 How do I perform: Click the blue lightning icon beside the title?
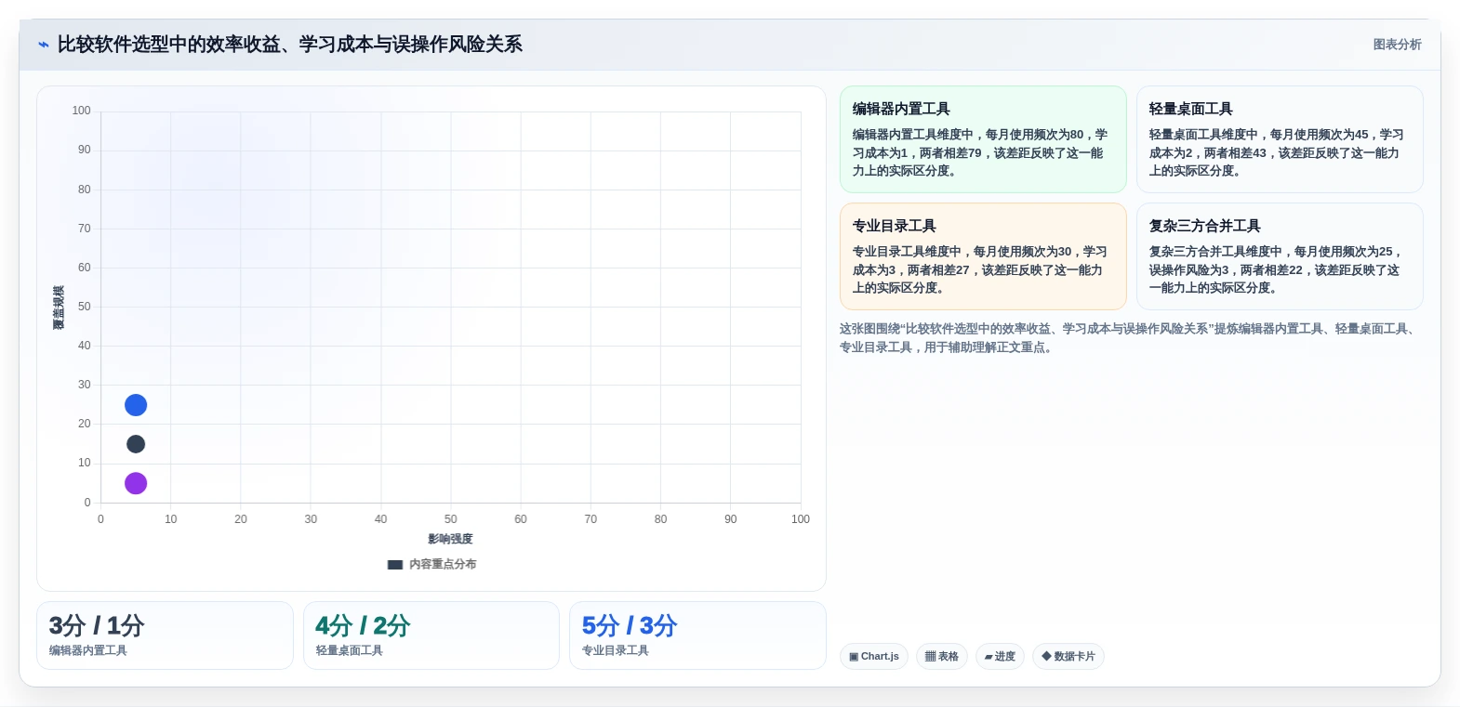point(43,45)
